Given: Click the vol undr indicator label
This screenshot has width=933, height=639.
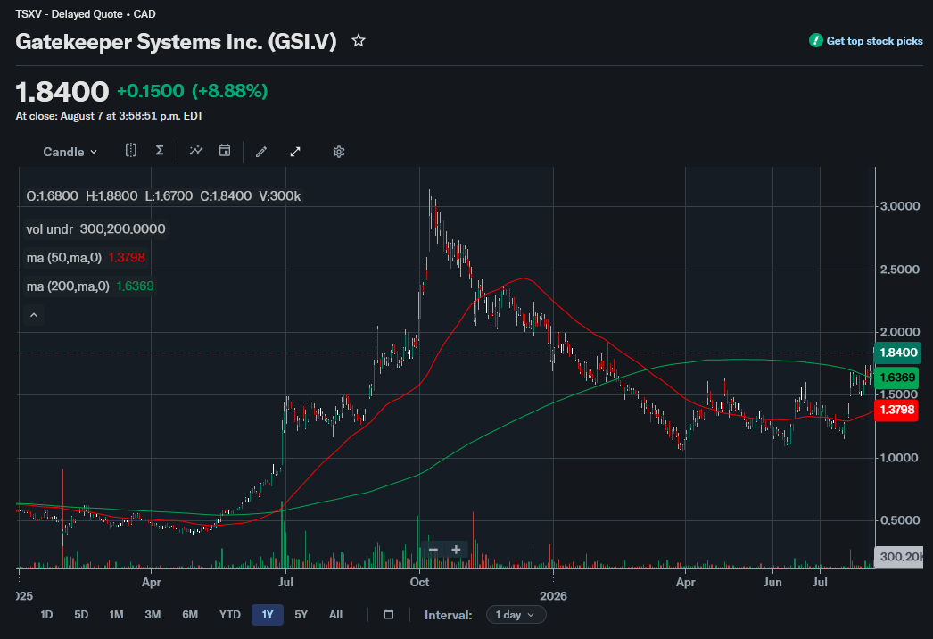Looking at the screenshot, I should (x=50, y=229).
